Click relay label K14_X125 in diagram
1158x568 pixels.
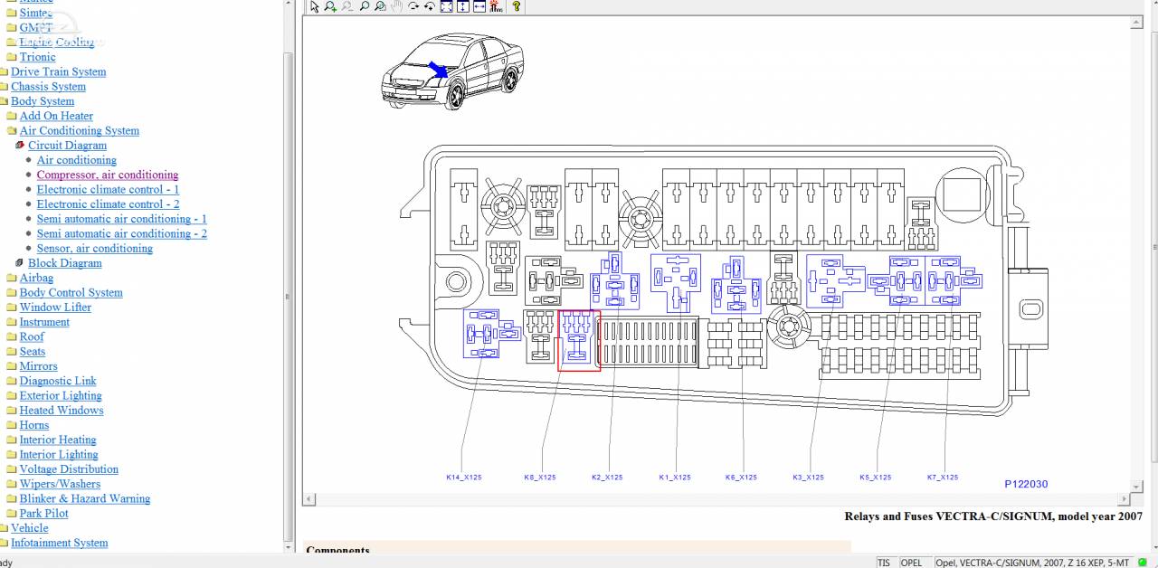coord(464,478)
